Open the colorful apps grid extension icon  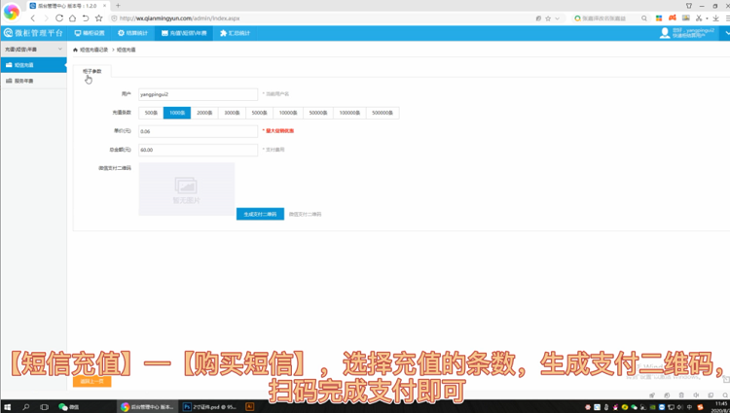pos(659,18)
